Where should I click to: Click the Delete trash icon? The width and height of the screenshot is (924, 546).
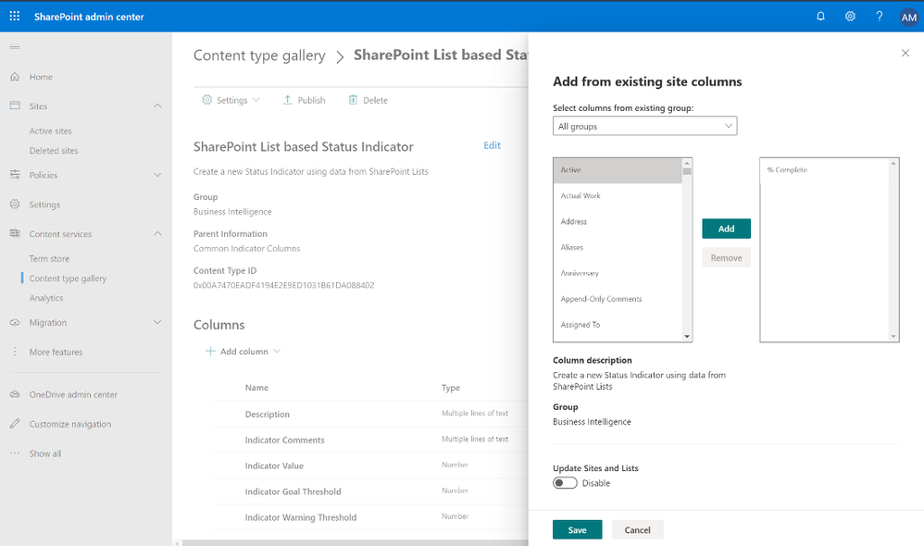tap(353, 100)
